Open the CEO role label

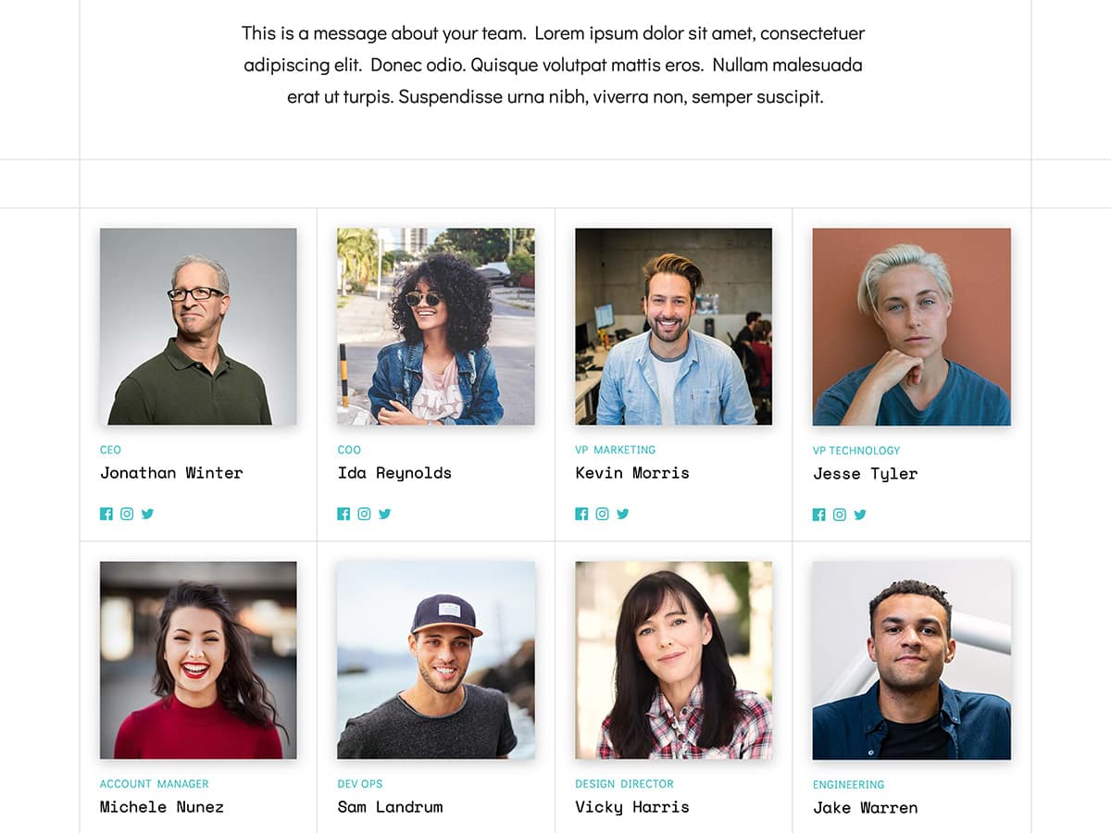[x=110, y=450]
